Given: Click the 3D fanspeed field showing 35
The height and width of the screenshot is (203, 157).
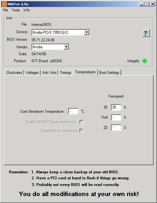Looking at the screenshot, I should (x=116, y=107).
